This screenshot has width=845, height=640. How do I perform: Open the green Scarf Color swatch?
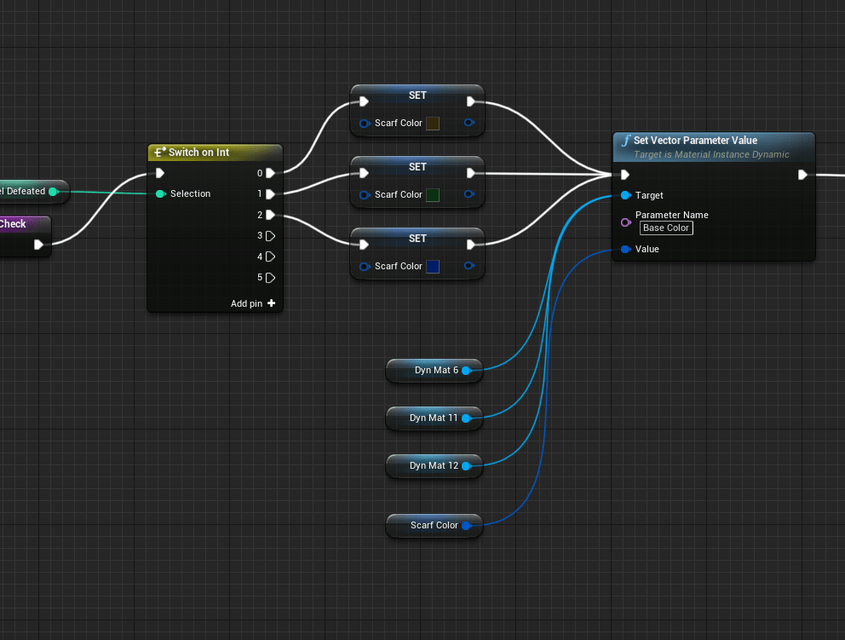click(432, 195)
